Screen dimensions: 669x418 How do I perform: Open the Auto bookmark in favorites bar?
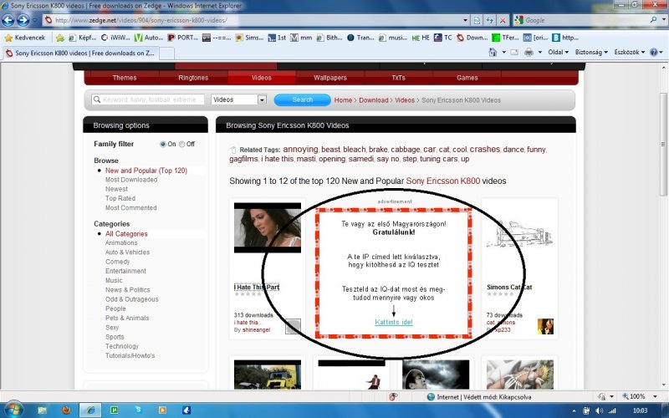[149, 38]
